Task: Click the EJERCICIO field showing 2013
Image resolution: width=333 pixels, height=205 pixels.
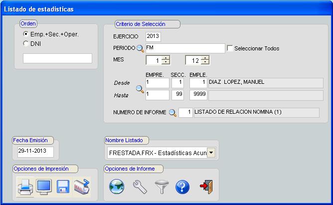Action: pyautogui.click(x=153, y=36)
